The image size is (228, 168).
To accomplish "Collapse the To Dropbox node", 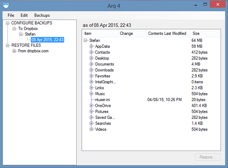I will point(14,29).
